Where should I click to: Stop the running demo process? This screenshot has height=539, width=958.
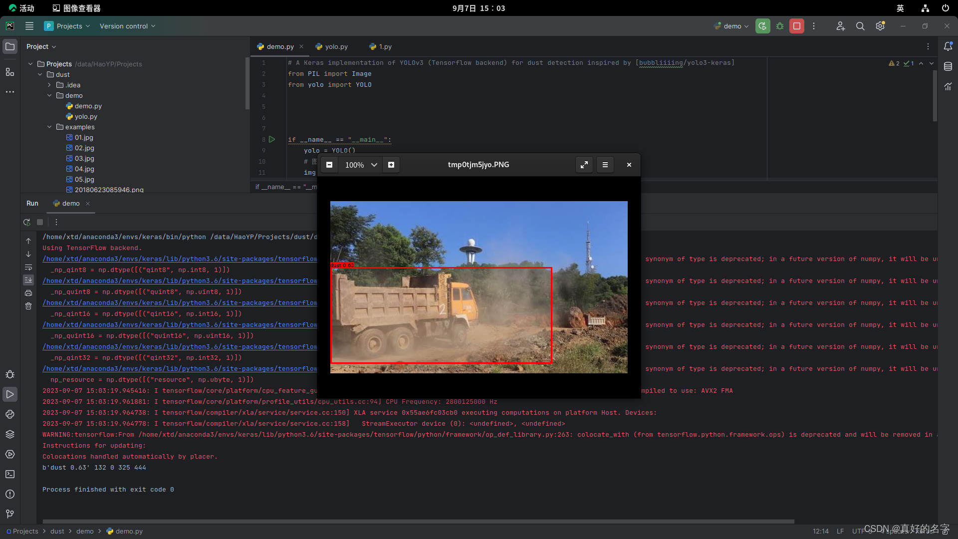click(x=797, y=26)
